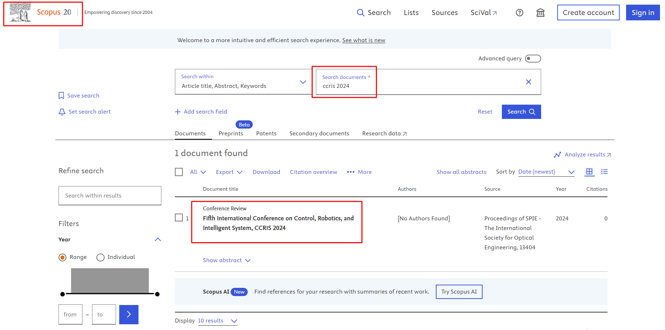Click the Year column header
The height and width of the screenshot is (330, 665).
point(561,189)
